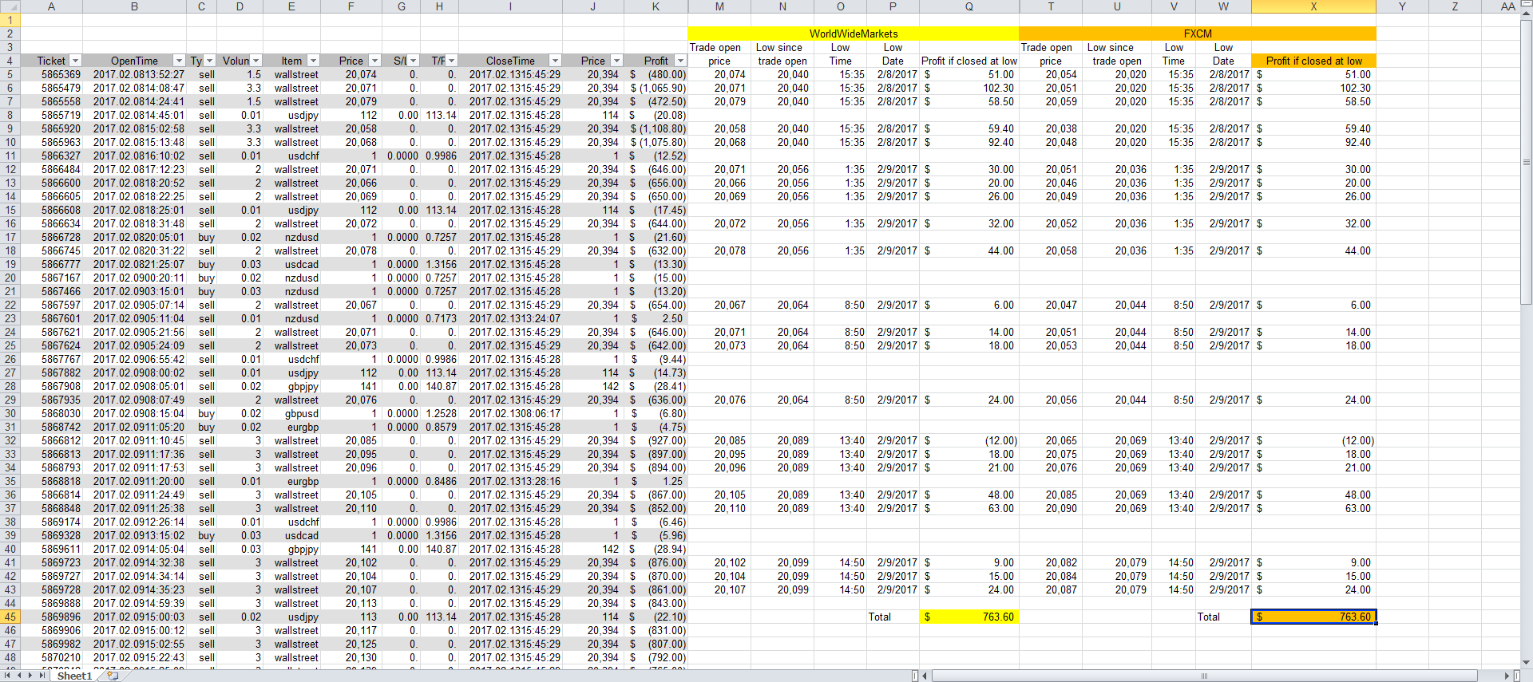
Task: Open the Price filter dropdown in column F
Action: click(x=374, y=61)
